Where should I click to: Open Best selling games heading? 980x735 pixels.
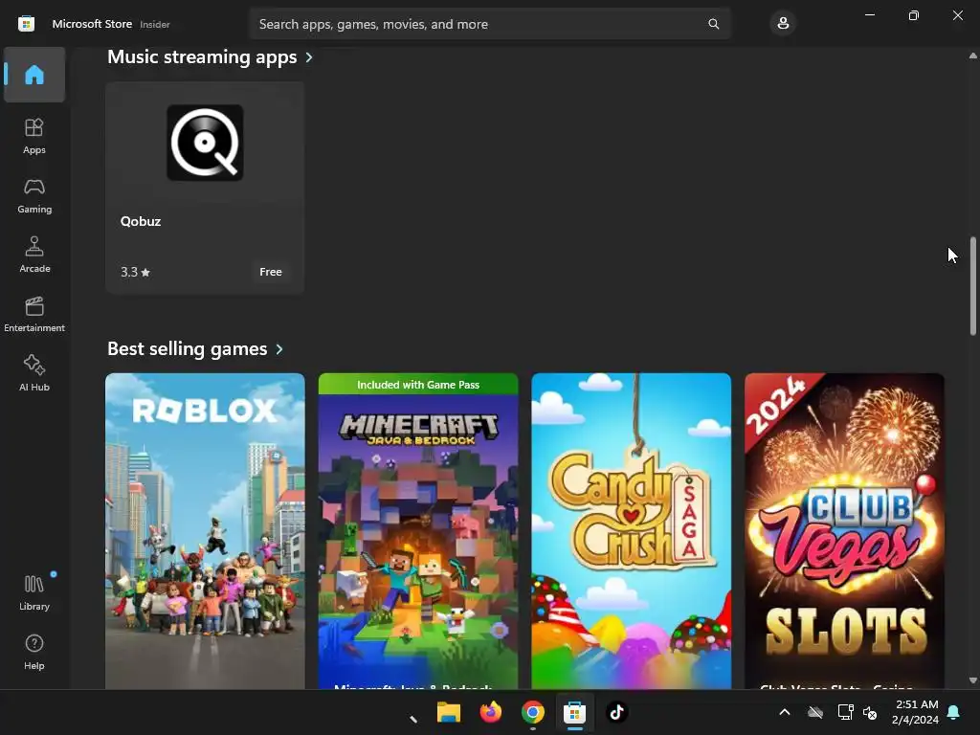point(187,348)
